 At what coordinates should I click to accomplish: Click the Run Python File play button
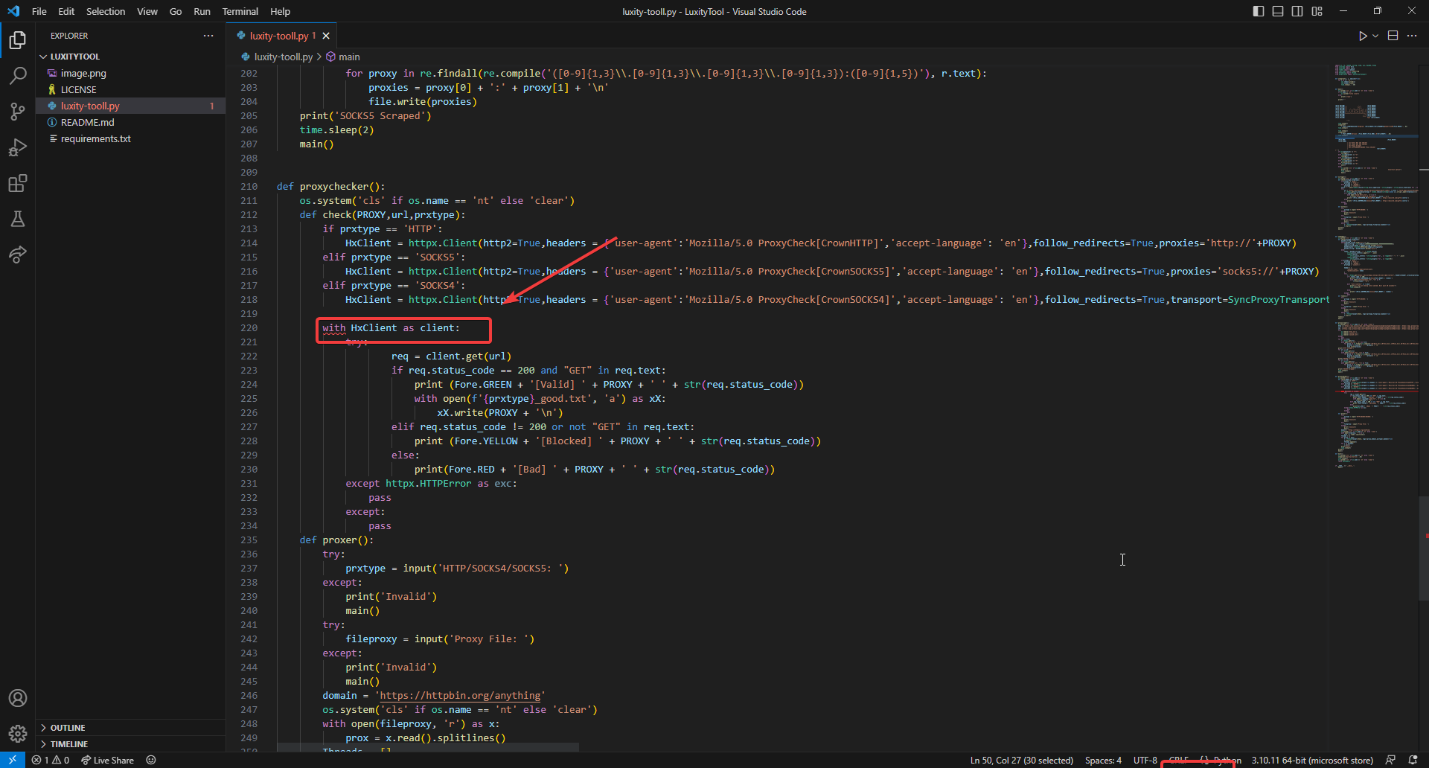pos(1362,36)
